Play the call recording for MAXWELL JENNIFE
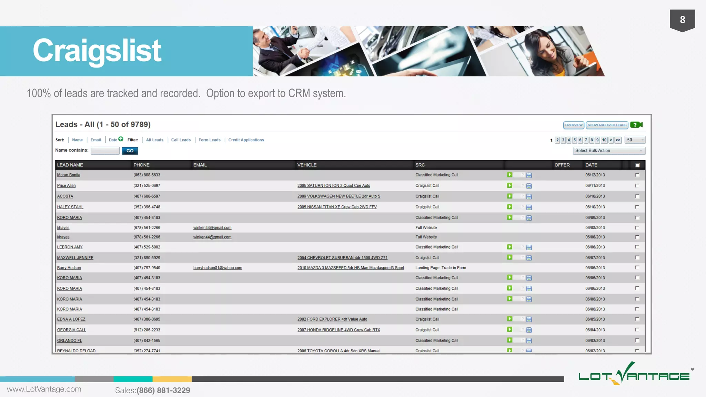 point(510,257)
